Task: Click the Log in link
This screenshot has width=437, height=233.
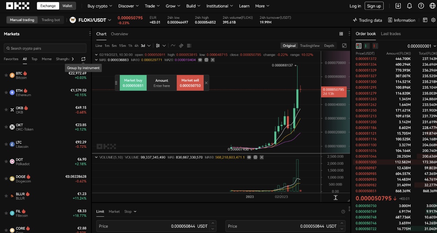Action: pyautogui.click(x=355, y=6)
